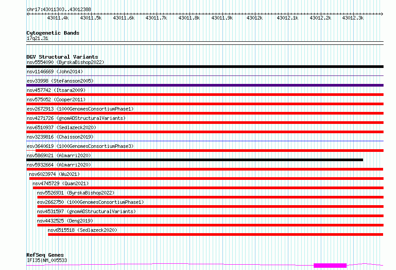Click the 43011.6k ruler tick label
Viewport: 396px width, 270px height.
[x=124, y=18]
